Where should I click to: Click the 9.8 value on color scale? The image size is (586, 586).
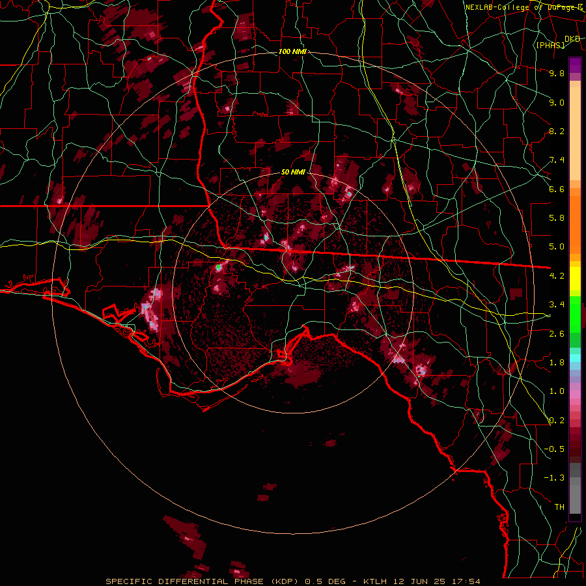[557, 73]
